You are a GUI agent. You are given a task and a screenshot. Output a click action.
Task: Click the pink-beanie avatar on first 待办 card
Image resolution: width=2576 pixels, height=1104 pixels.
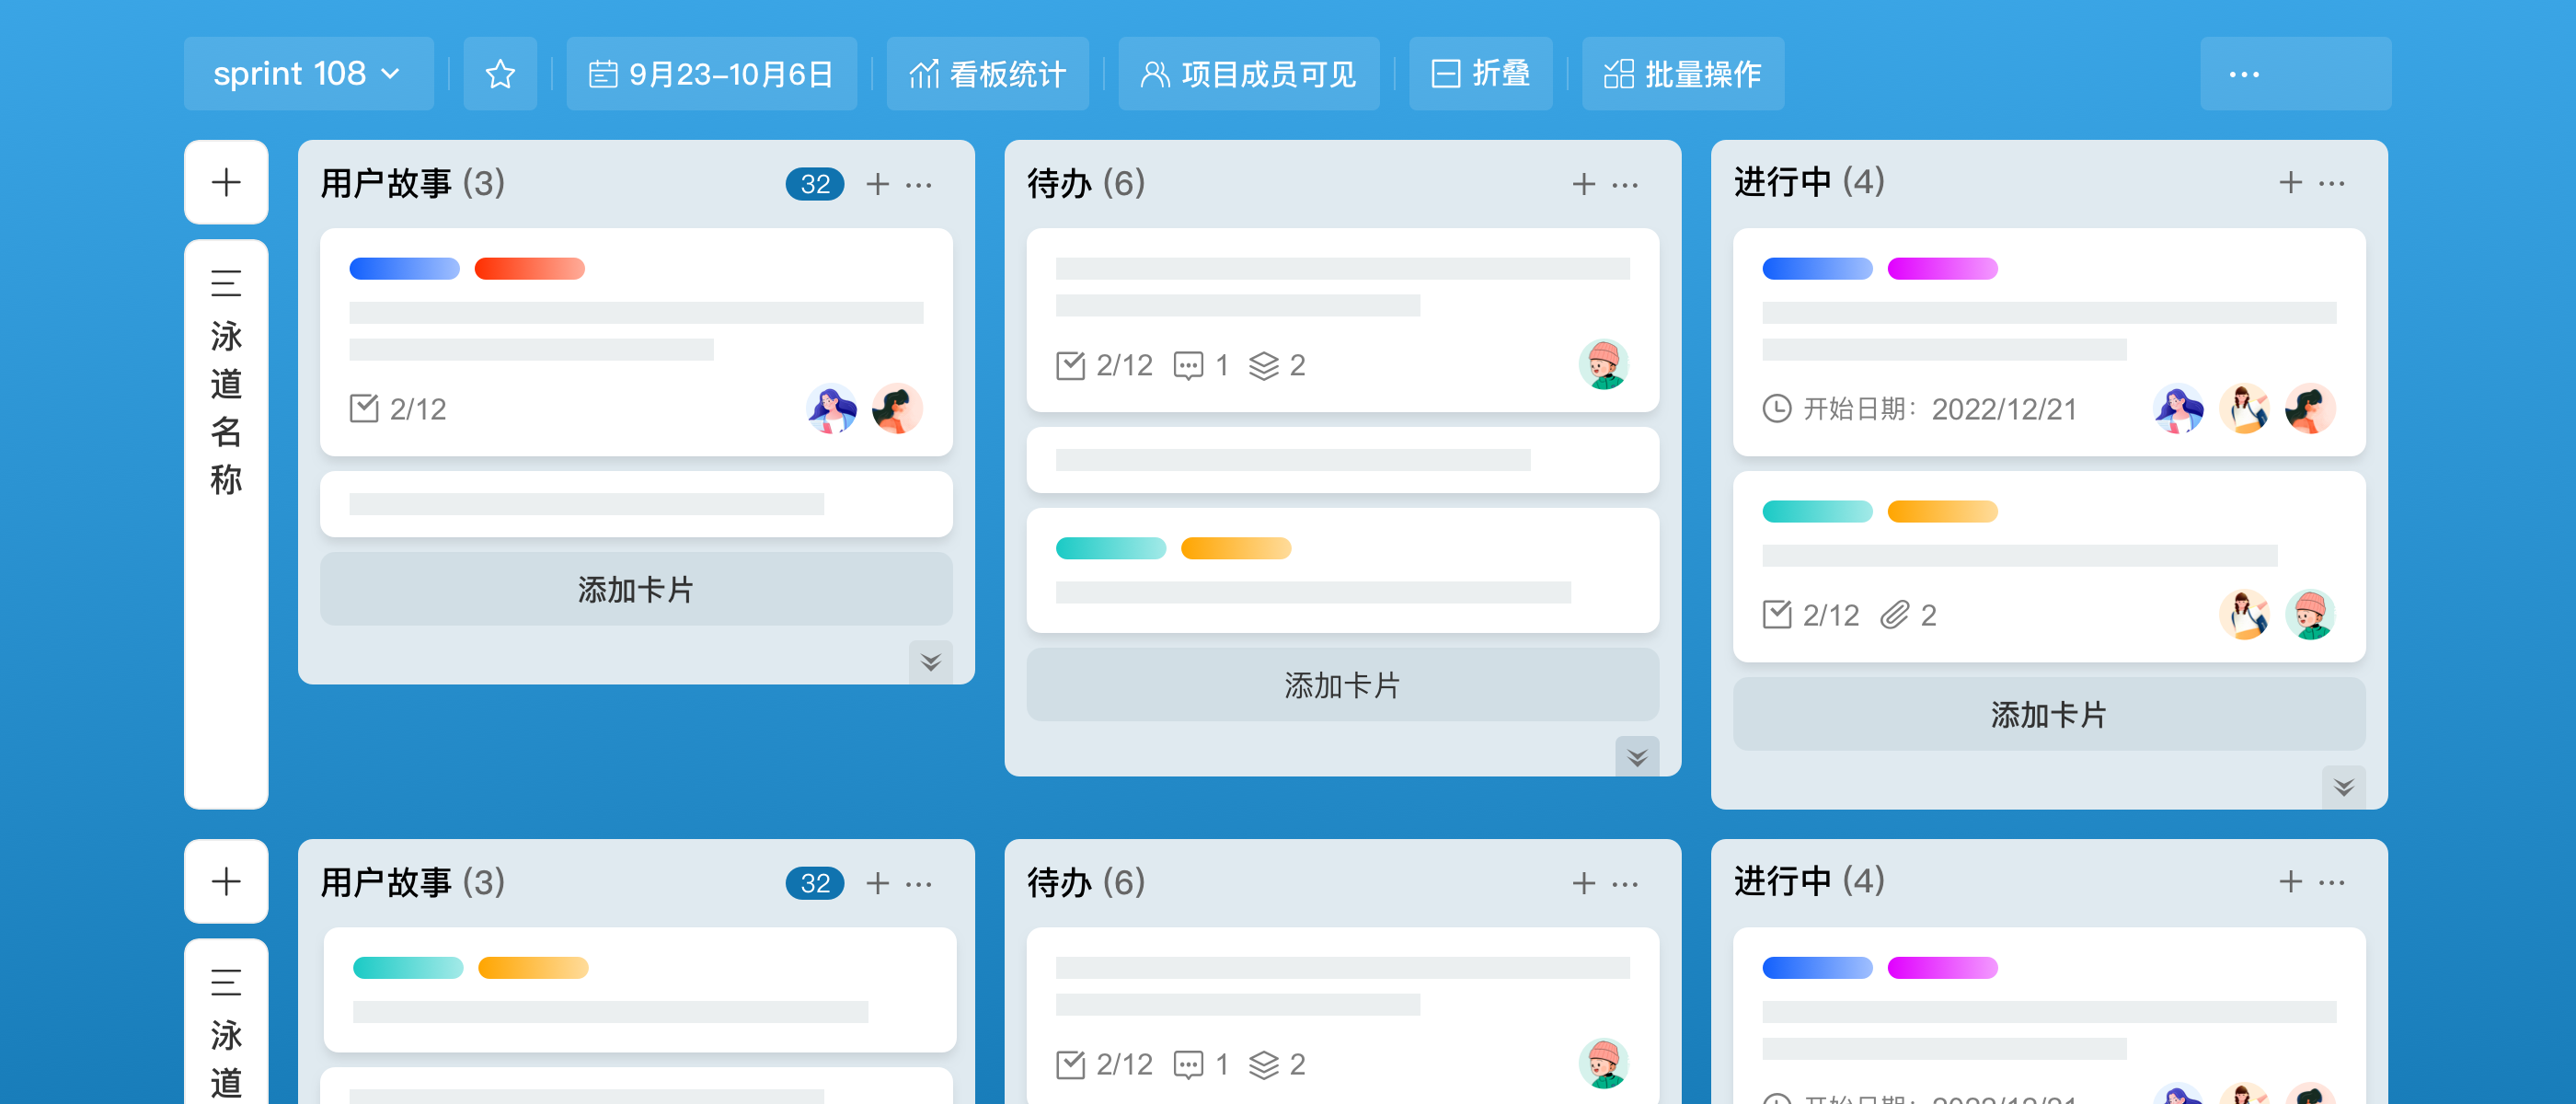pyautogui.click(x=1604, y=364)
